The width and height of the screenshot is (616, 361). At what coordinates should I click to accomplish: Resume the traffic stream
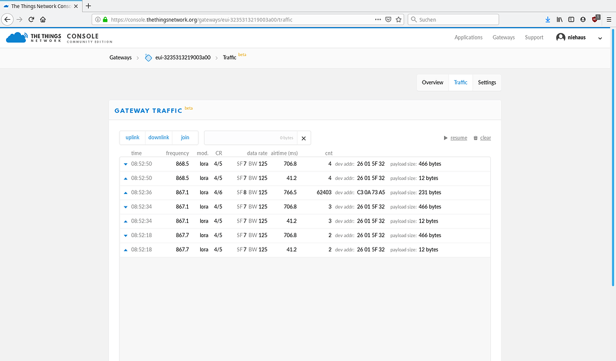click(458, 138)
